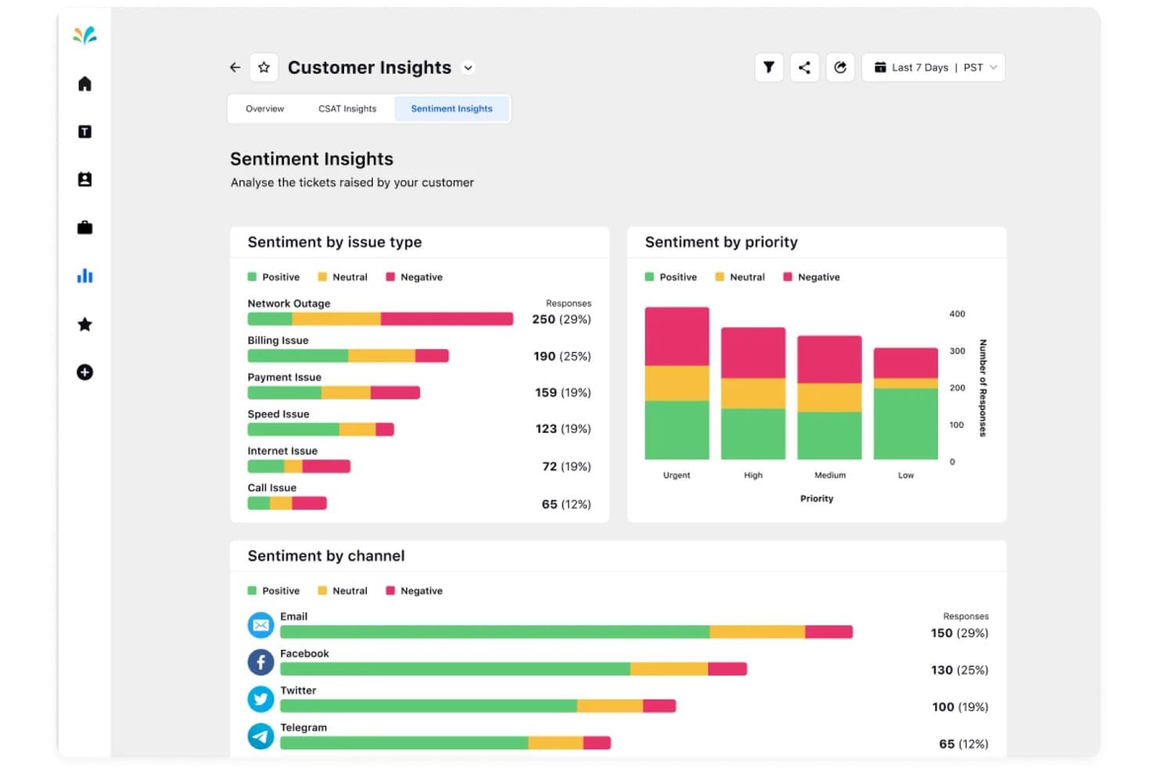
Task: Click the Email channel sentiment bar
Action: pyautogui.click(x=566, y=632)
